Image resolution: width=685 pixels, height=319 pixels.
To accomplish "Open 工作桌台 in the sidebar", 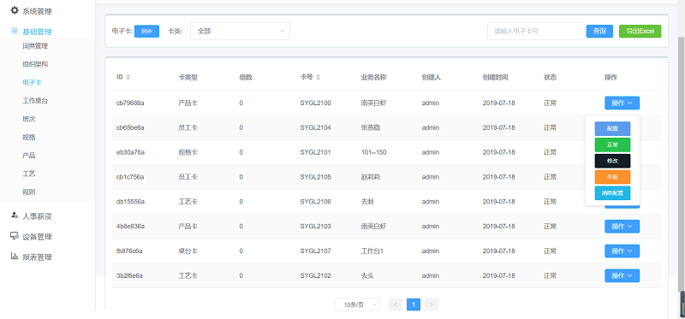I will (x=35, y=101).
